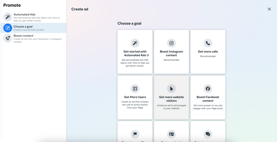Click the flag icon in bottom row
Image resolution: width=277 pixels, height=142 pixels.
pos(135,134)
